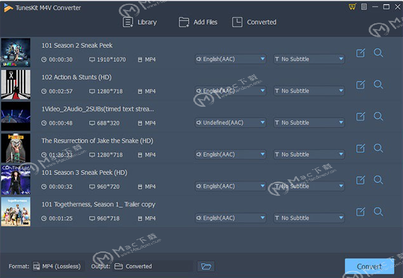Edit 101 Togetherness Season 1 Trailer copy
Viewport: 403px width, 278px height.
pyautogui.click(x=360, y=212)
